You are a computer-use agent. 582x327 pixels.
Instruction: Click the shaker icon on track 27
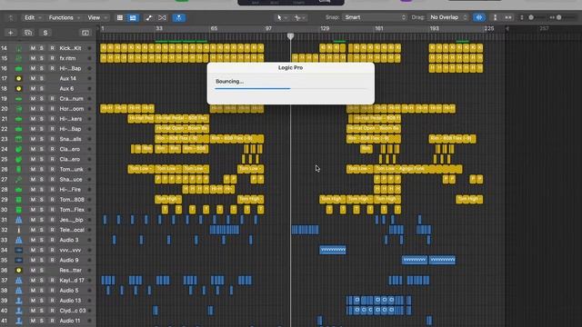click(18, 180)
